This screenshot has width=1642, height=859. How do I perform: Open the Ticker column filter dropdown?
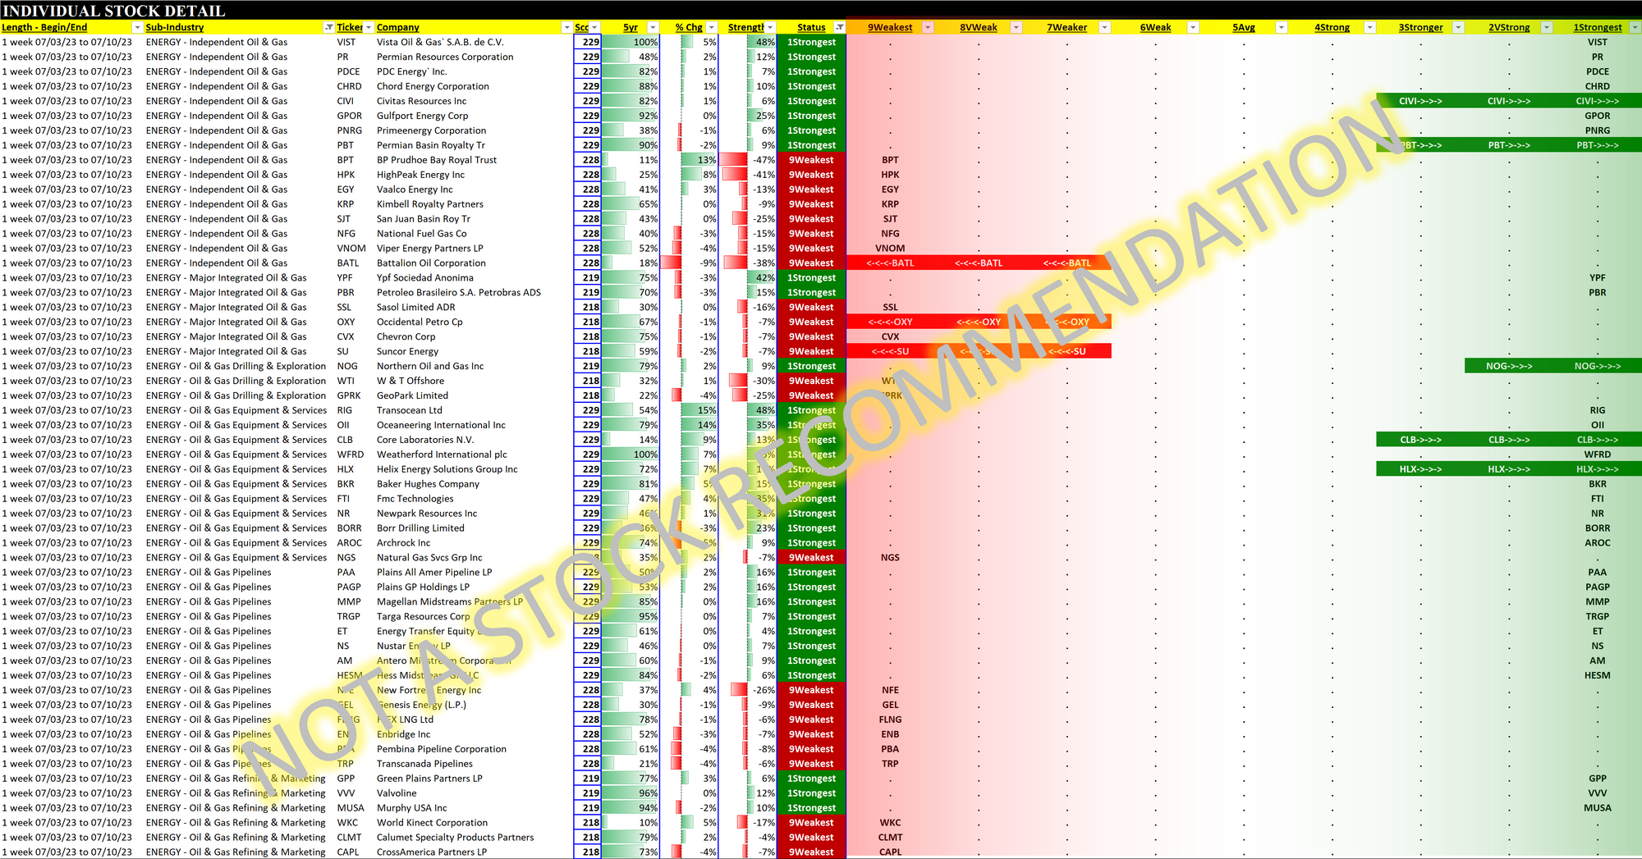coord(369,28)
